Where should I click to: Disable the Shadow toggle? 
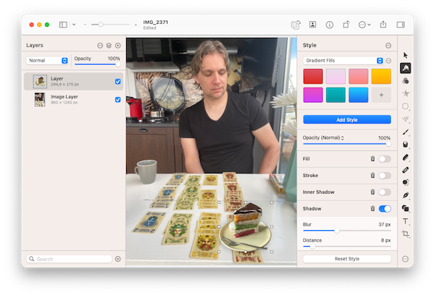tap(385, 208)
